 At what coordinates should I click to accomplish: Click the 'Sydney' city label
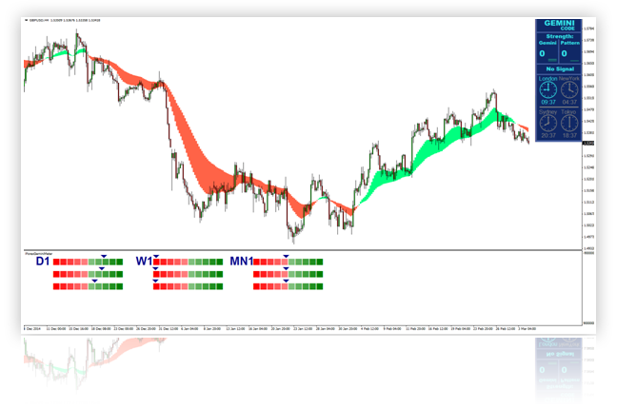click(547, 112)
